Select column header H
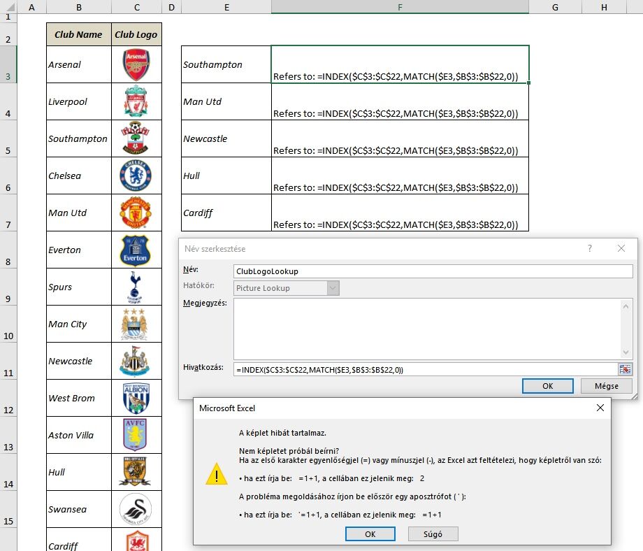This screenshot has height=551, width=643. 604,7
